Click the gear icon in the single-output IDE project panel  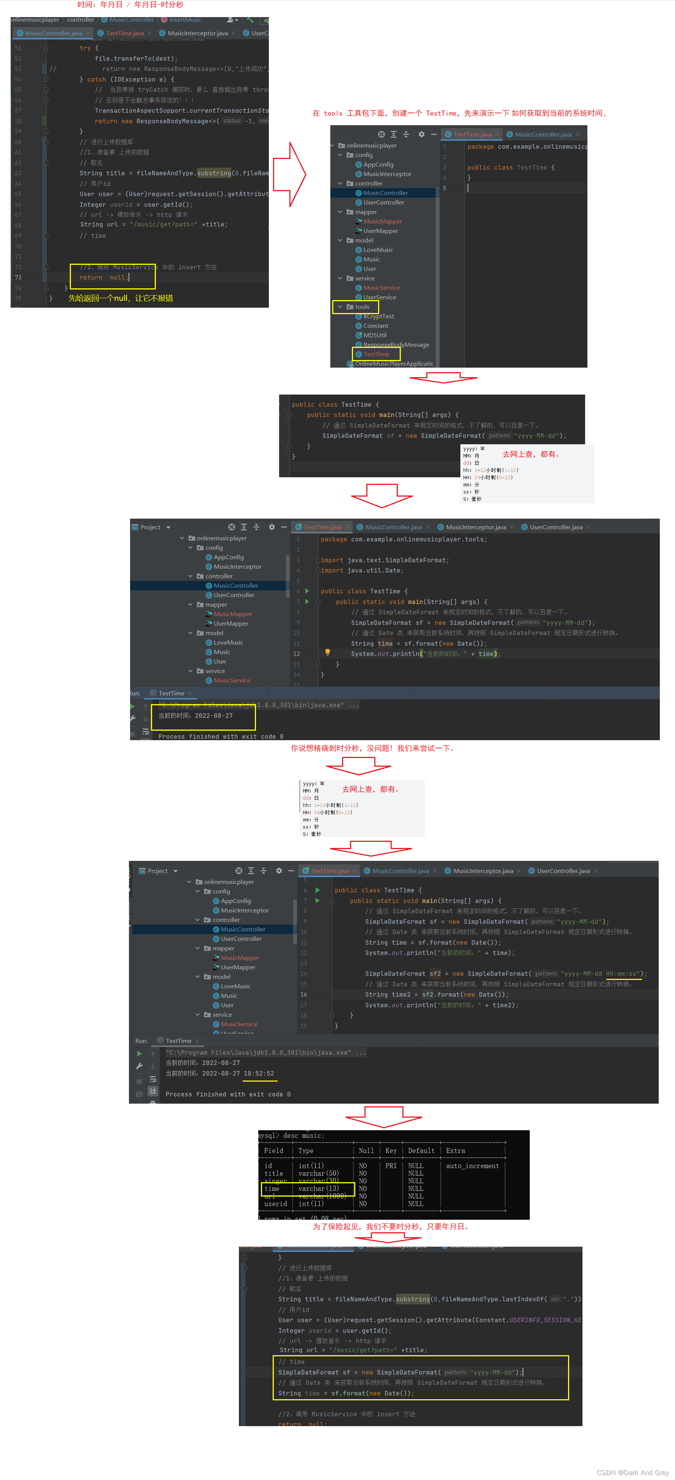(x=272, y=527)
